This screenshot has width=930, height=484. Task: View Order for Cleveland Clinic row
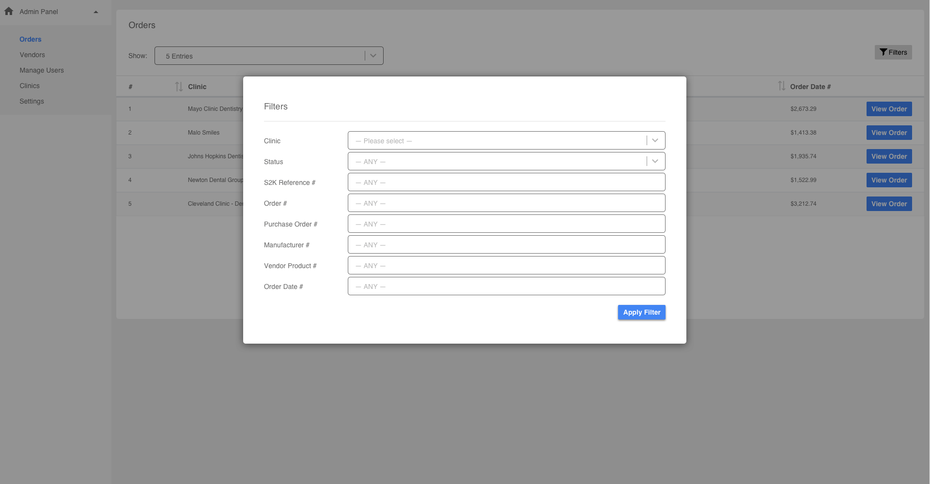click(x=889, y=204)
